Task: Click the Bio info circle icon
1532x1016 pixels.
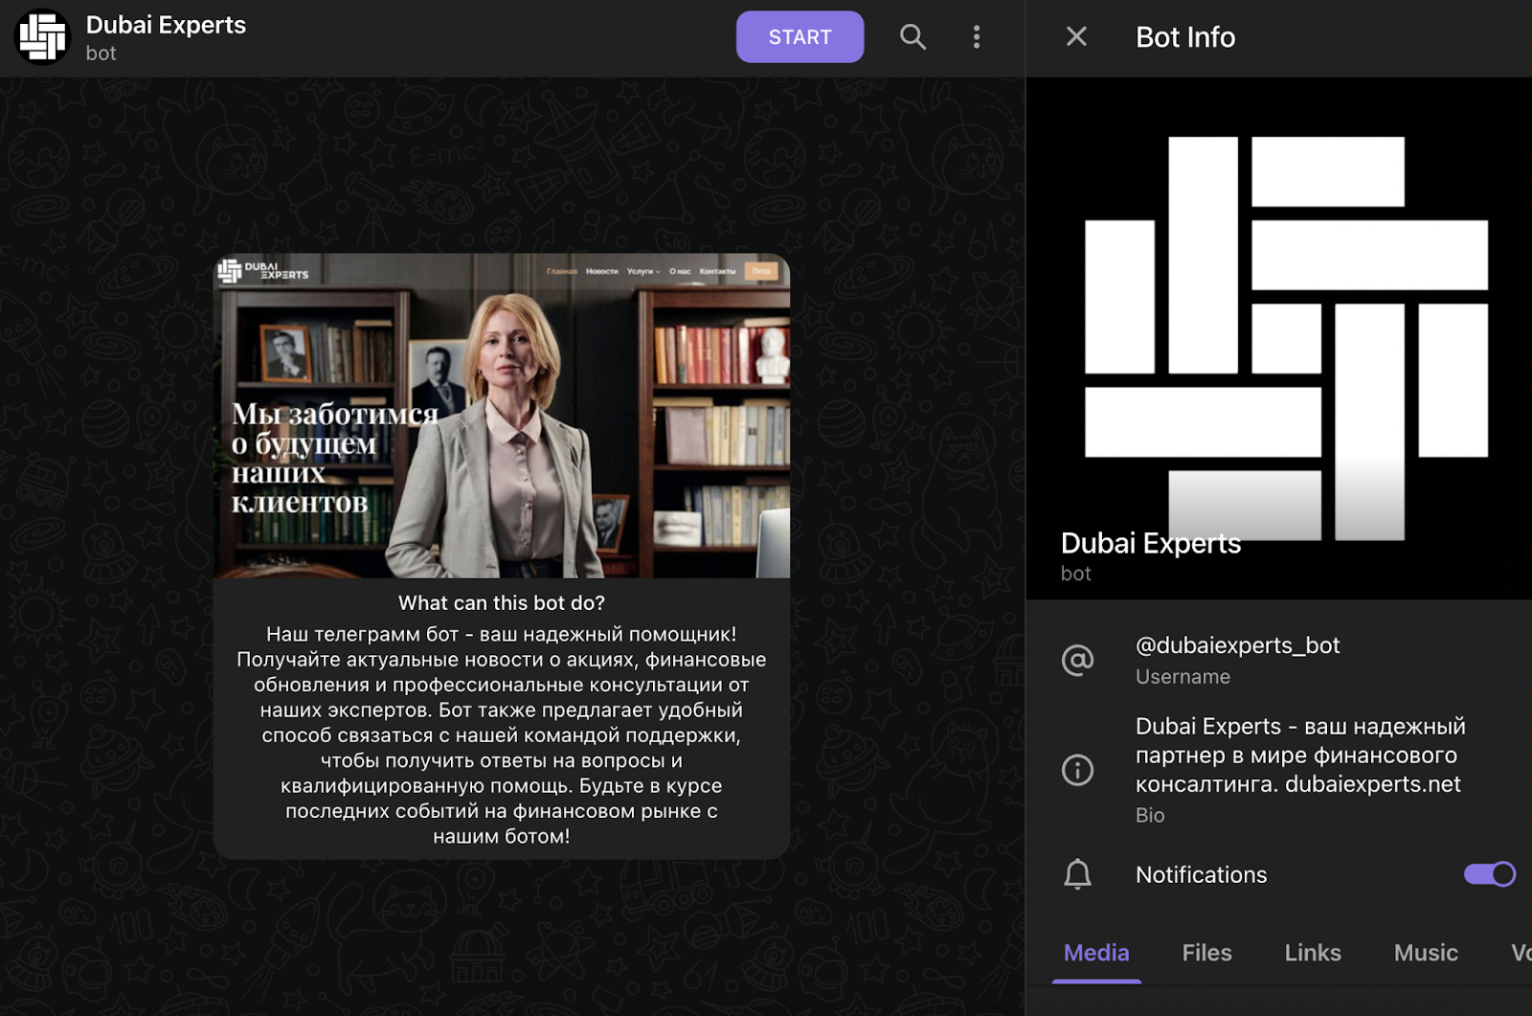Action: pyautogui.click(x=1077, y=770)
